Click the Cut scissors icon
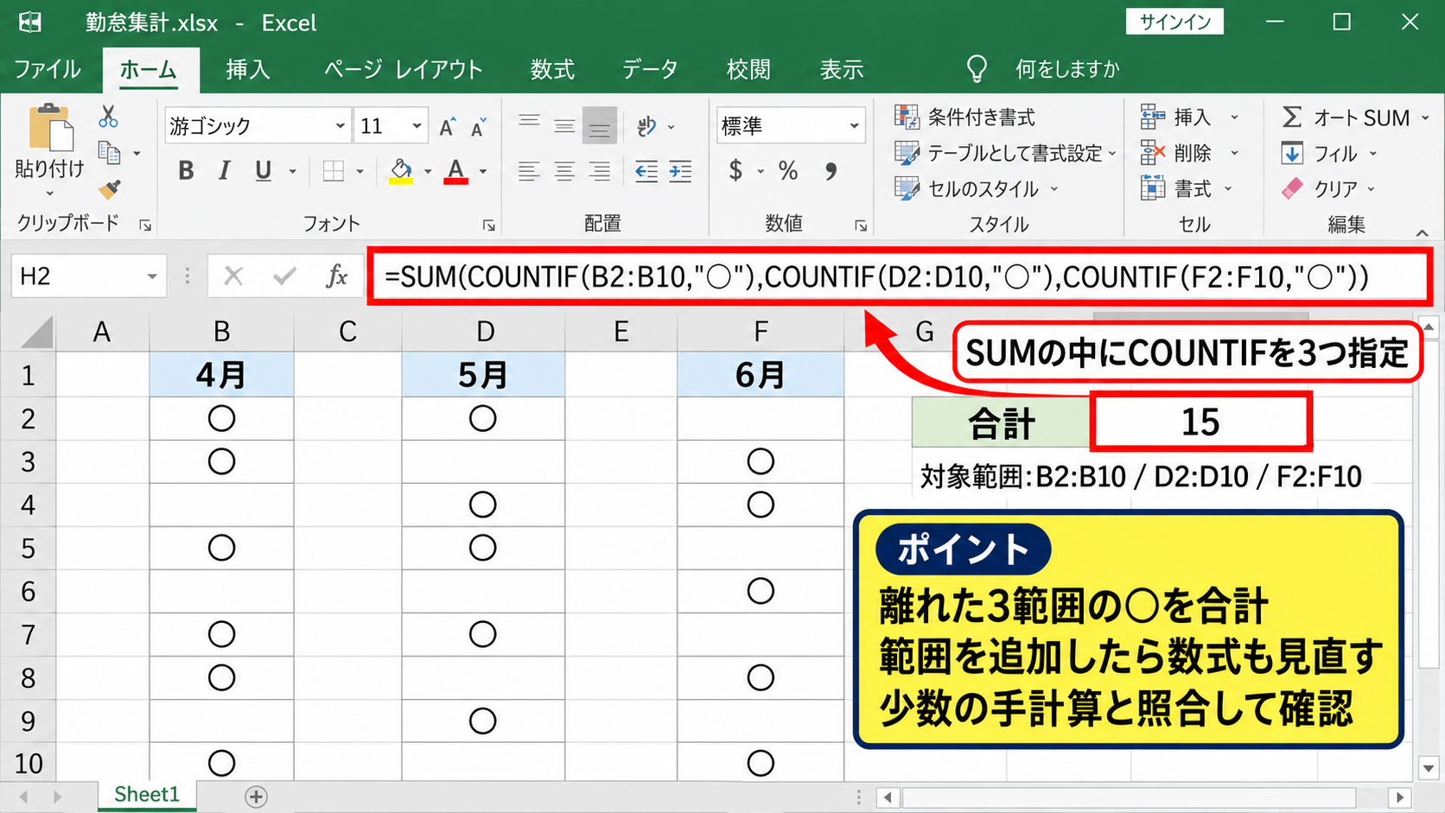 [108, 117]
